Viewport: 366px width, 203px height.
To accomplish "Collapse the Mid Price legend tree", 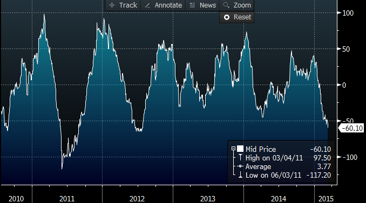I will pos(233,149).
